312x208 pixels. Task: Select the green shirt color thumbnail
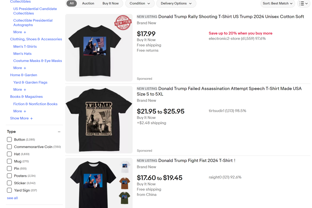[x=125, y=198]
